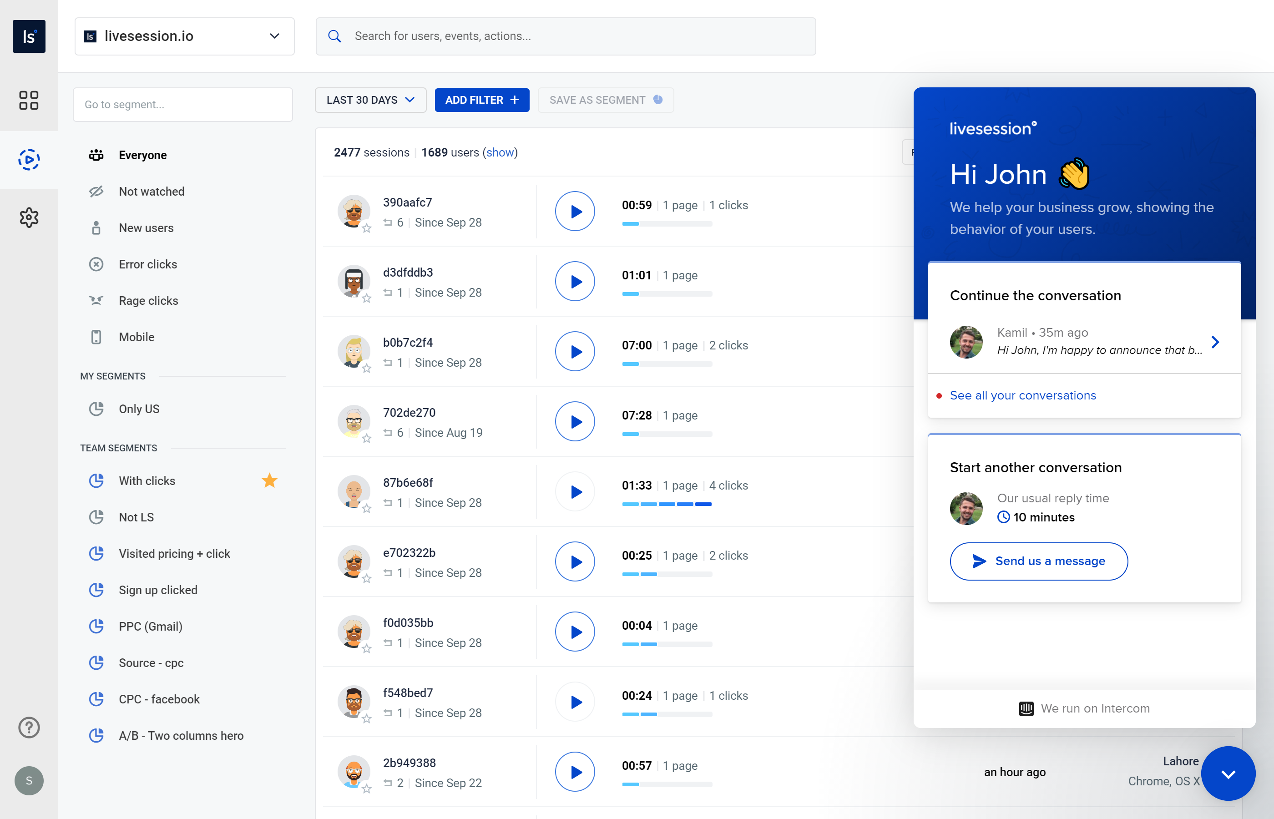Select the Mobile segment
1274x819 pixels.
(x=137, y=337)
